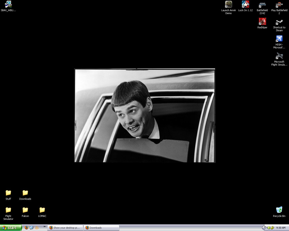Select the Battlefield 2142 shortcut
Image resolution: width=289 pixels, height=231 pixels.
[262, 8]
